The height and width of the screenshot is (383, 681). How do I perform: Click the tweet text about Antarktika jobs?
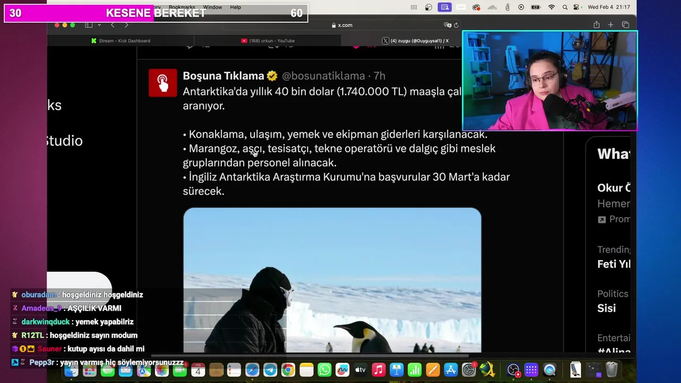coord(346,141)
